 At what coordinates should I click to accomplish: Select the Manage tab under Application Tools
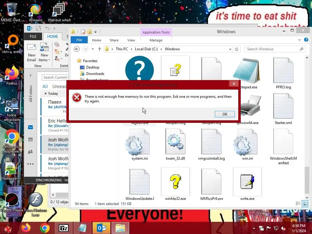coord(156,40)
